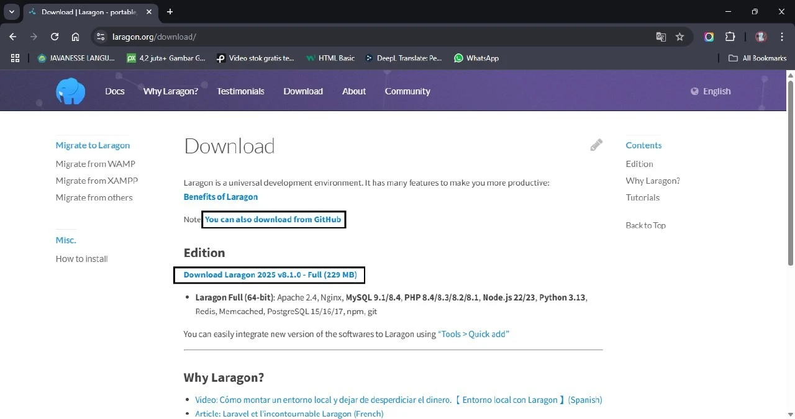
Task: Open the apps grid in bookmarks bar
Action: point(15,58)
